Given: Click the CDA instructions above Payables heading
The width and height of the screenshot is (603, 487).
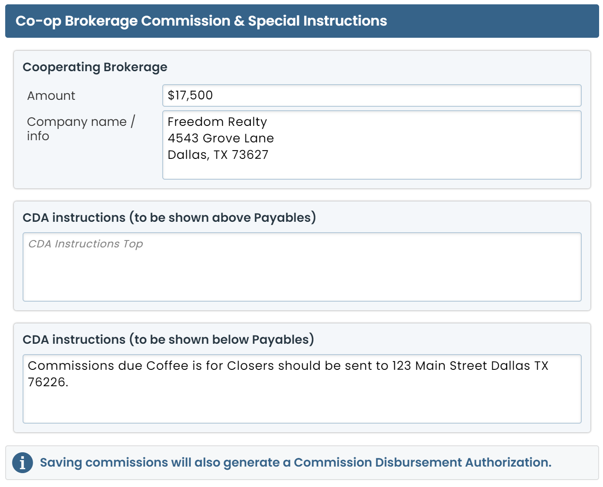Looking at the screenshot, I should pos(169,217).
